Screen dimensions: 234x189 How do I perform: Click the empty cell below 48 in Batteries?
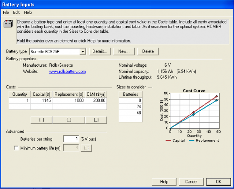pyautogui.click(x=131, y=119)
